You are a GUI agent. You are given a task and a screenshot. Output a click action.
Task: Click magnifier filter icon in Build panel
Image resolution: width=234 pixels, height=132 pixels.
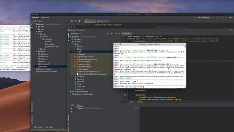pos(72,112)
